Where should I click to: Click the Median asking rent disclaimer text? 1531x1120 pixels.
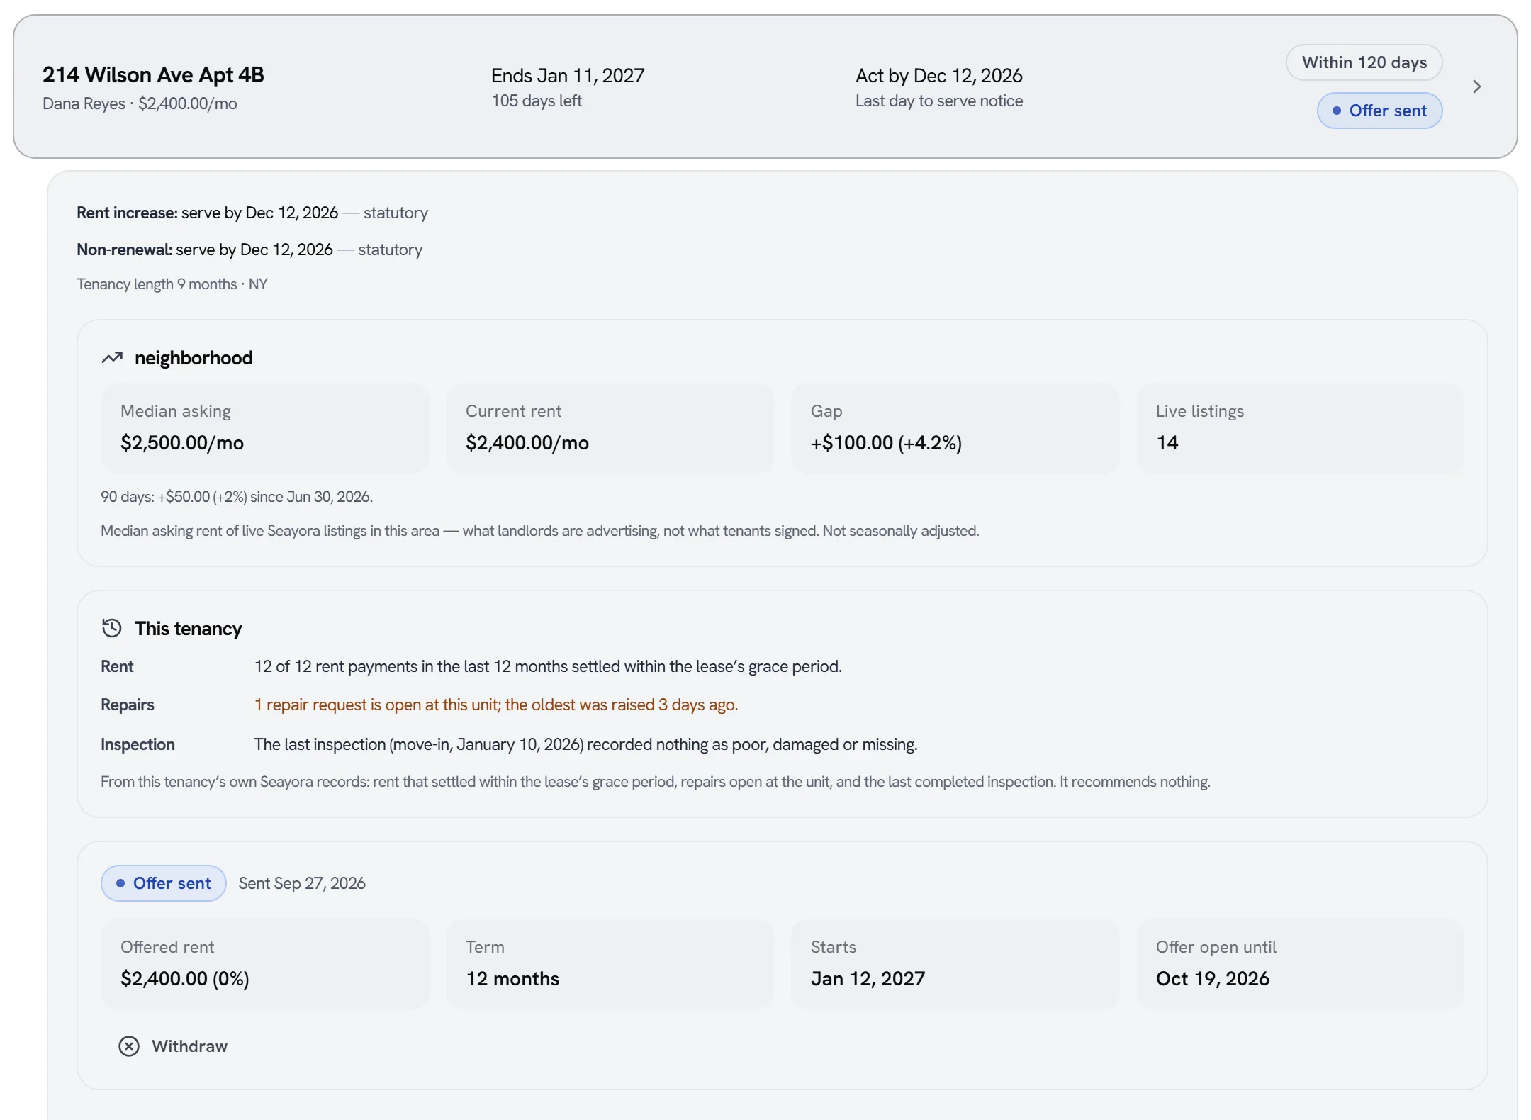coord(540,531)
